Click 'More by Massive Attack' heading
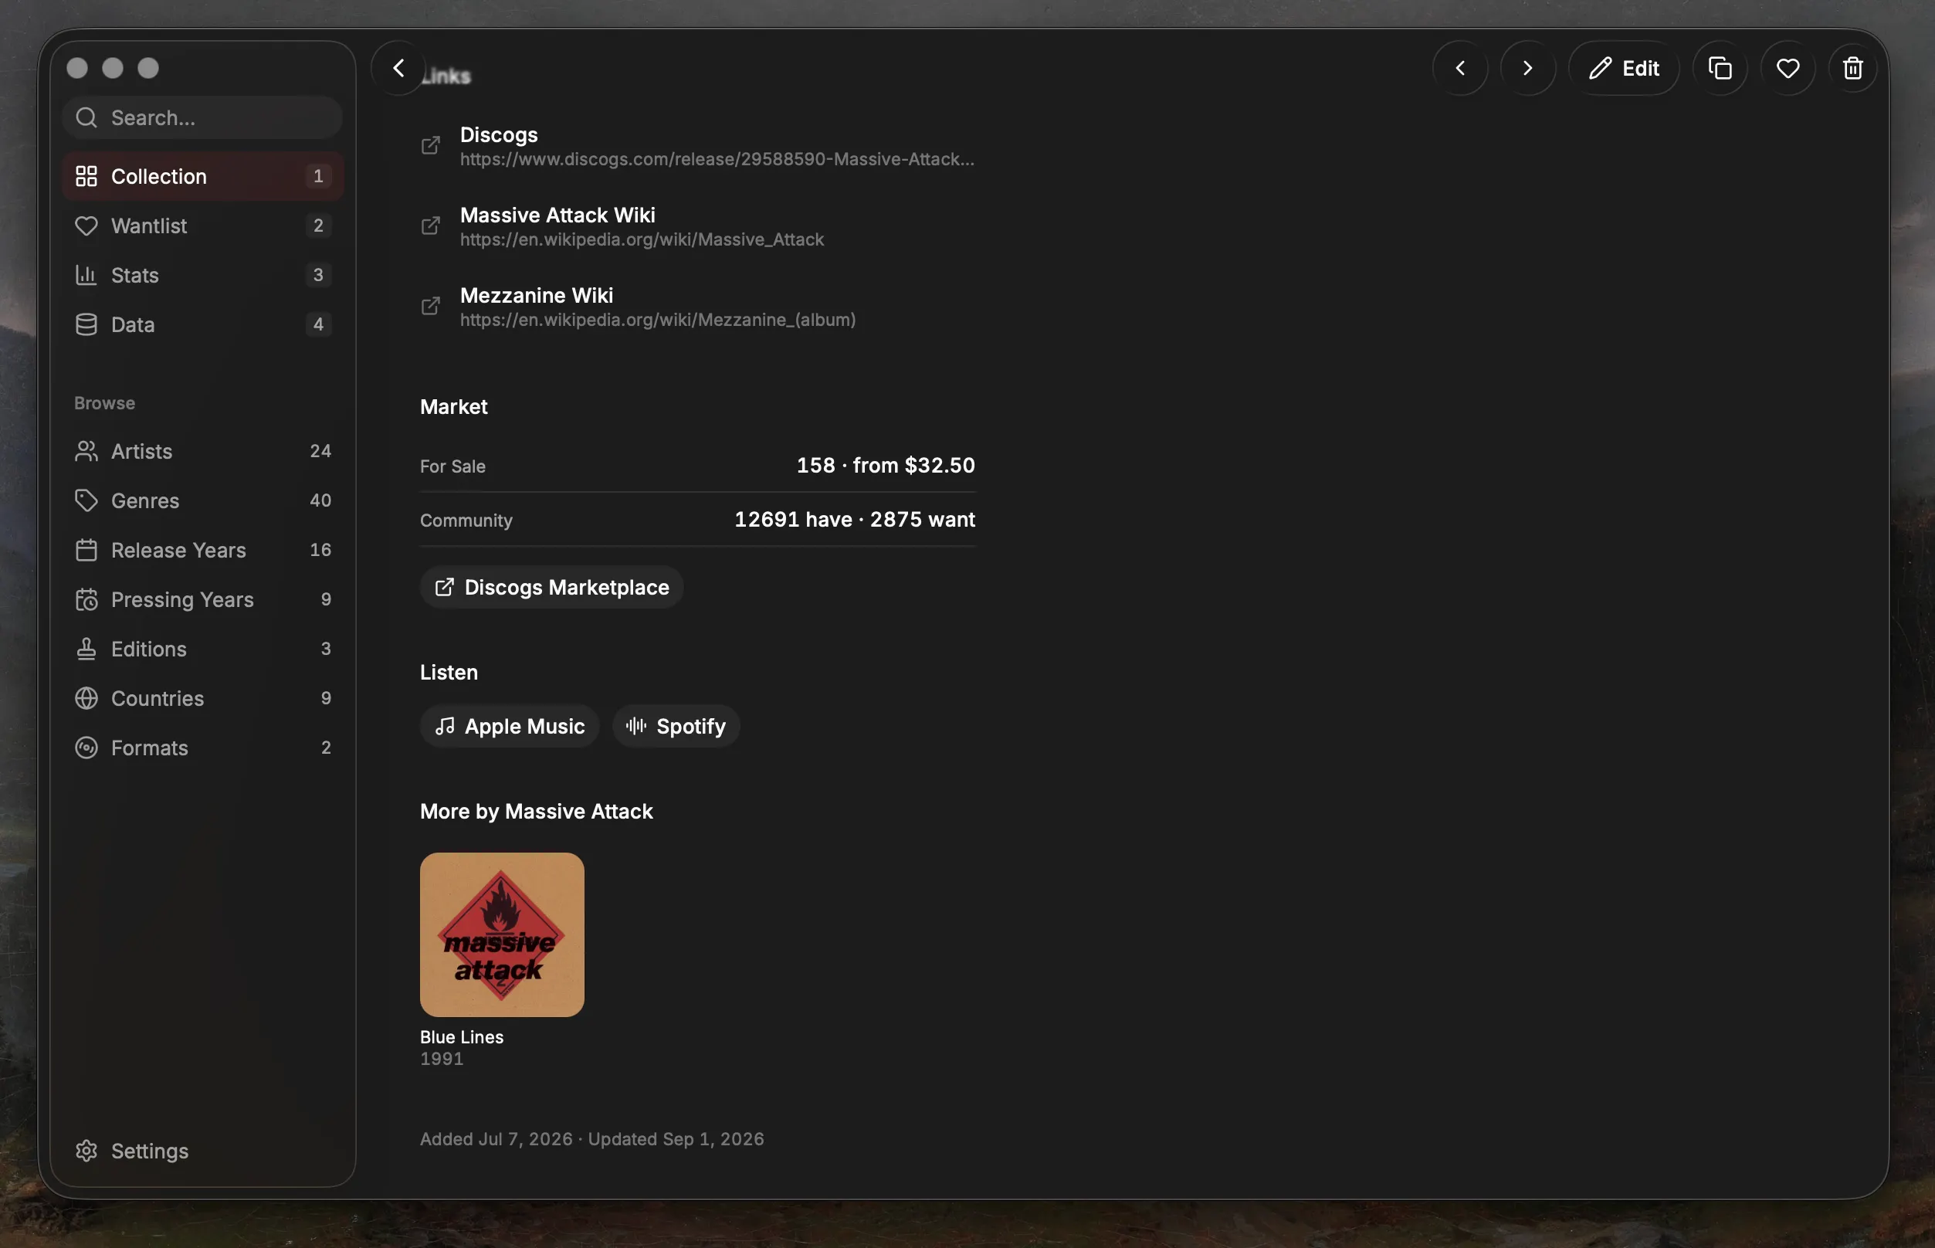The image size is (1935, 1248). click(537, 811)
